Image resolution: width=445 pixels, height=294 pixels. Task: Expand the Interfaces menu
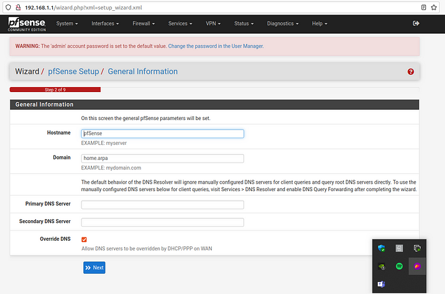click(105, 23)
